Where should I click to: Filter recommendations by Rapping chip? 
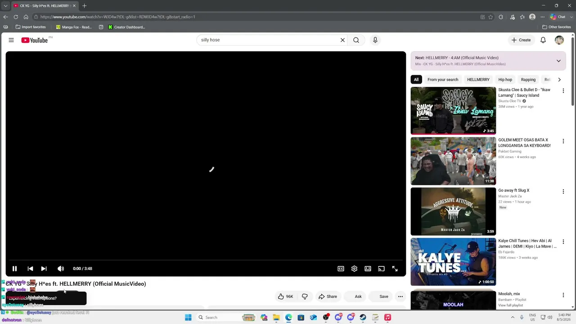[x=528, y=80]
